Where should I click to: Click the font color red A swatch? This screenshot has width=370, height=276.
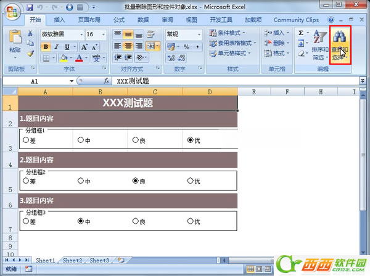click(x=79, y=58)
